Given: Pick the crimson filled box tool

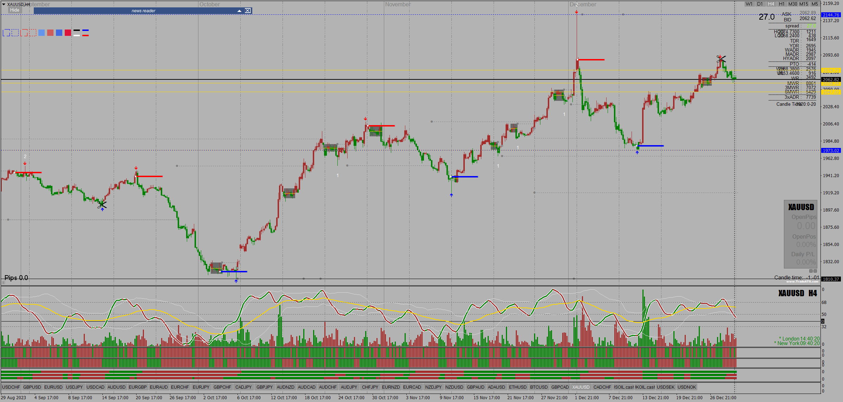Looking at the screenshot, I should (x=68, y=33).
